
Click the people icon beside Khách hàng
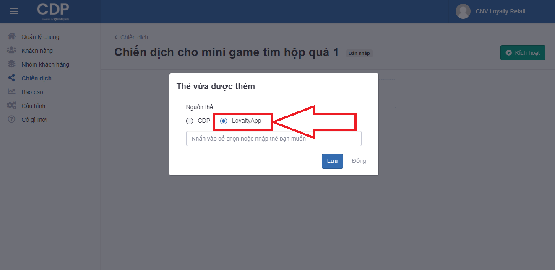pyautogui.click(x=12, y=50)
